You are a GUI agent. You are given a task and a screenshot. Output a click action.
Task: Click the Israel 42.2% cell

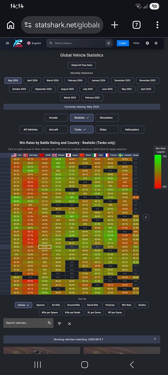(136, 197)
